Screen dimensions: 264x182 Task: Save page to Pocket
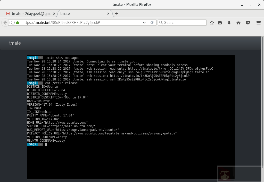click(248, 23)
